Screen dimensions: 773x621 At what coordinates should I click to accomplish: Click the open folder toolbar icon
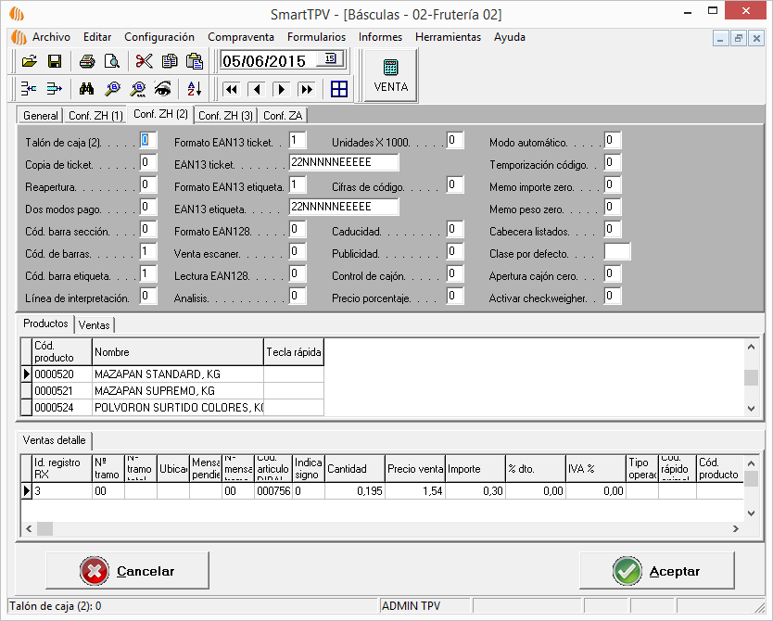click(x=30, y=61)
